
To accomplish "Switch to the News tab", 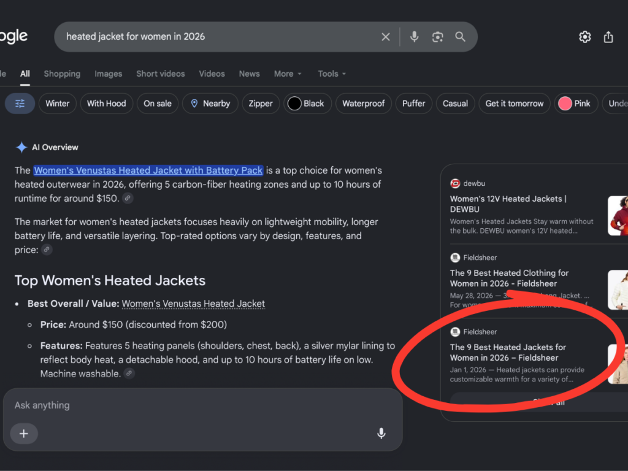I will (249, 74).
